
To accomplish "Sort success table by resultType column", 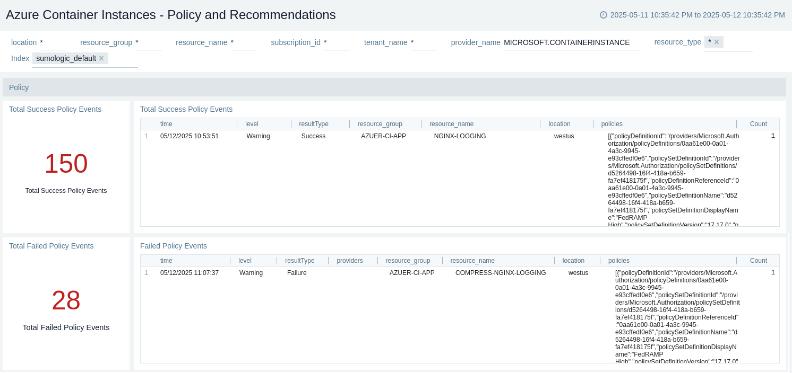I will click(x=314, y=124).
